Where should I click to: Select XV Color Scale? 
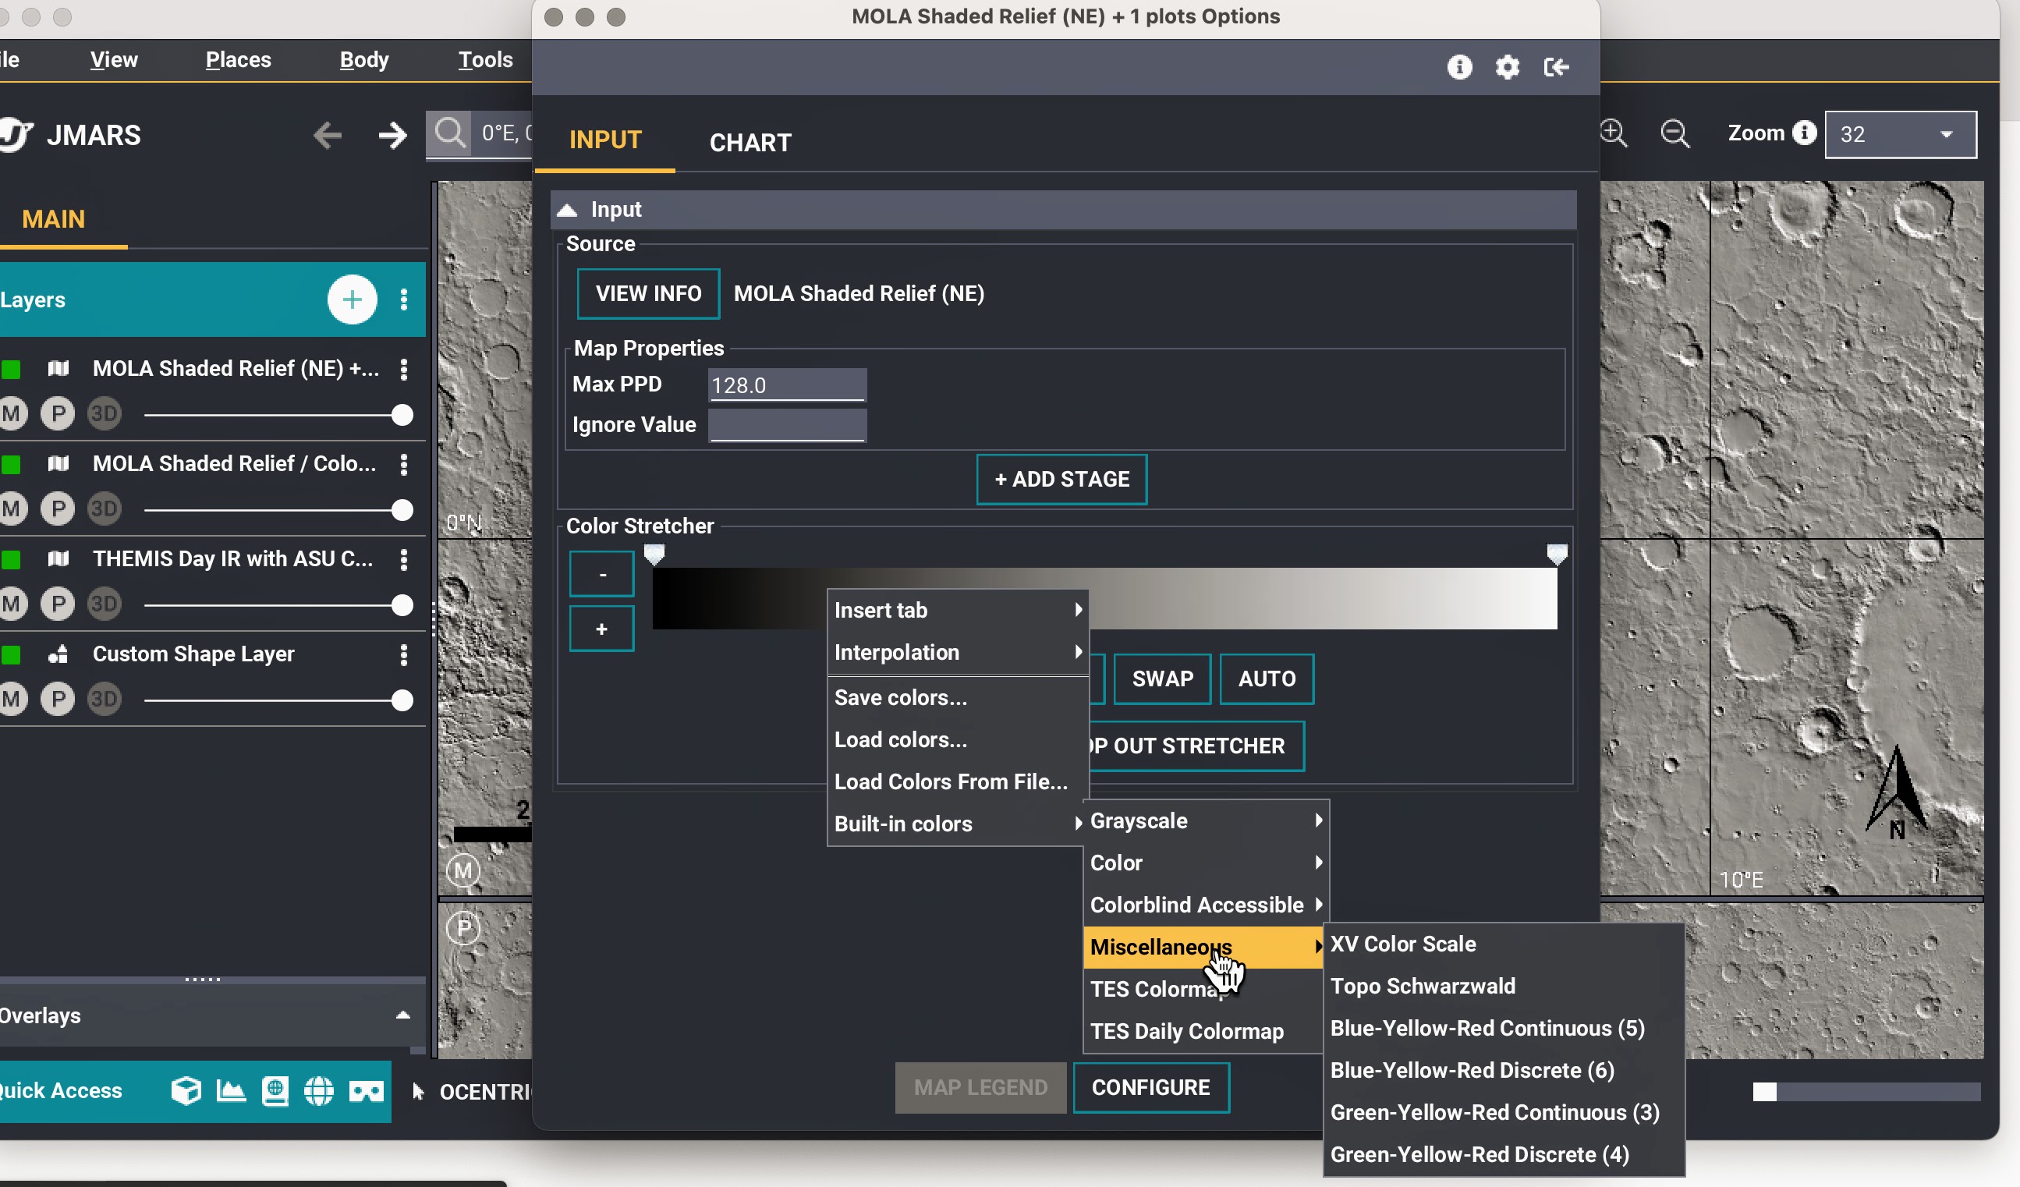coord(1502,944)
